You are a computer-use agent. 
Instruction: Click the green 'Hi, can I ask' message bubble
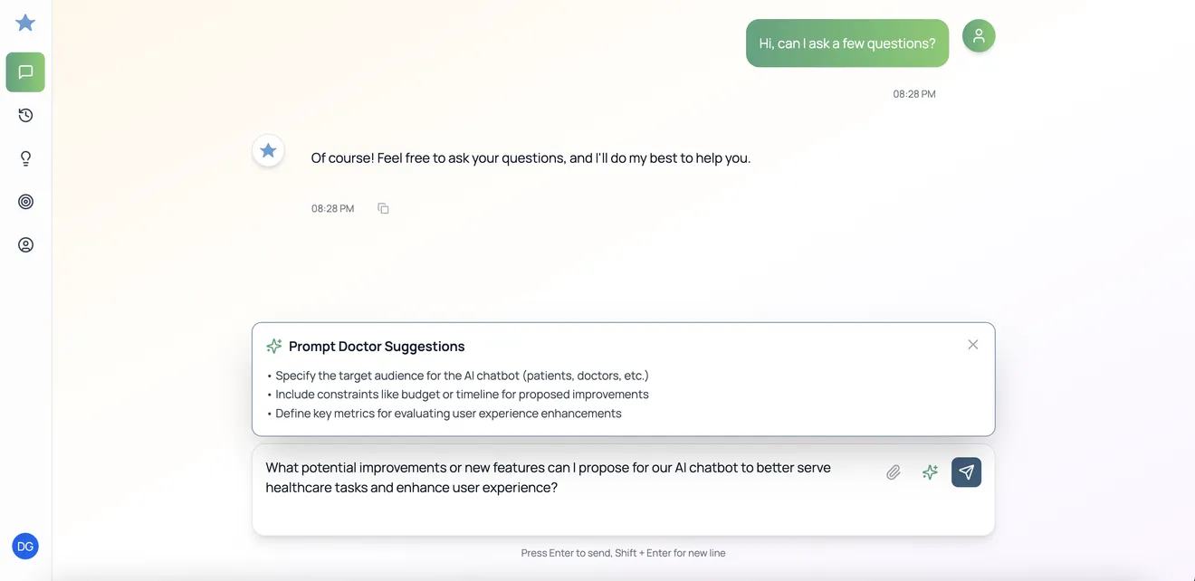tap(846, 43)
